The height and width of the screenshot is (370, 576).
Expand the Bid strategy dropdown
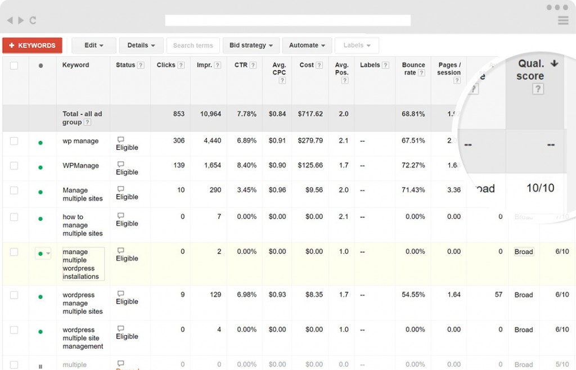pos(250,46)
